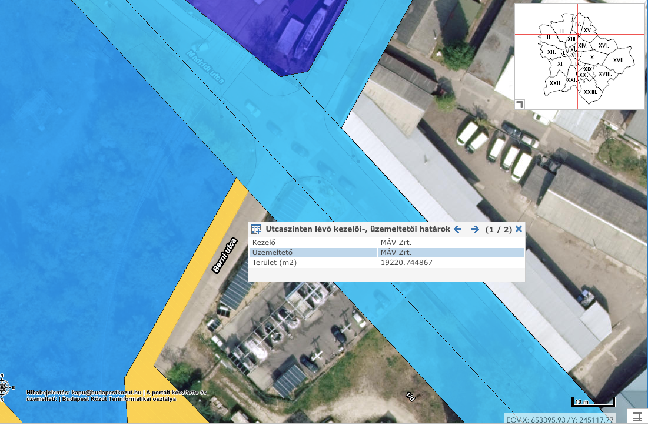Select district XVII. in the overview map
648x439 pixels.
click(x=619, y=60)
